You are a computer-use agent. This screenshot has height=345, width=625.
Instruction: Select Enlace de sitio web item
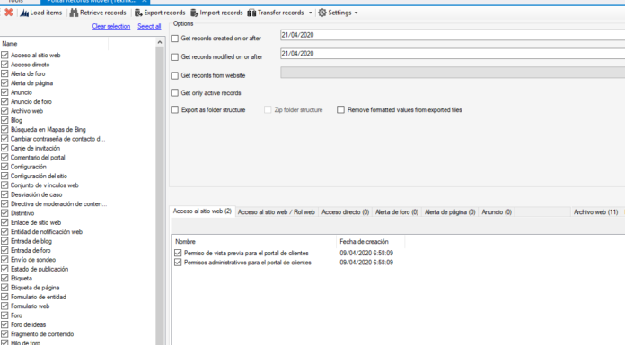36,222
